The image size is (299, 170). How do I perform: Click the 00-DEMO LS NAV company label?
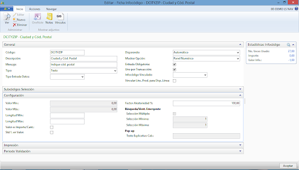pos(282,9)
